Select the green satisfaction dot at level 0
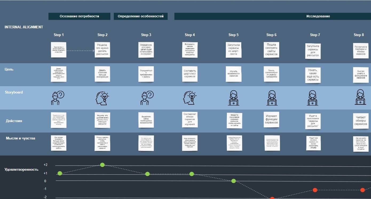 pyautogui.click(x=234, y=181)
